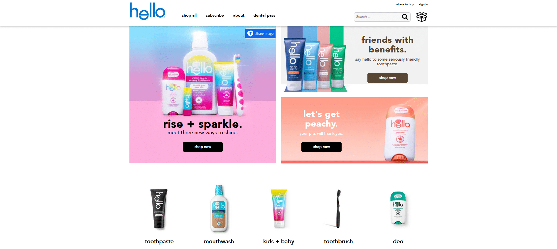
Task: Shop now under let's get peachy
Action: (321, 147)
